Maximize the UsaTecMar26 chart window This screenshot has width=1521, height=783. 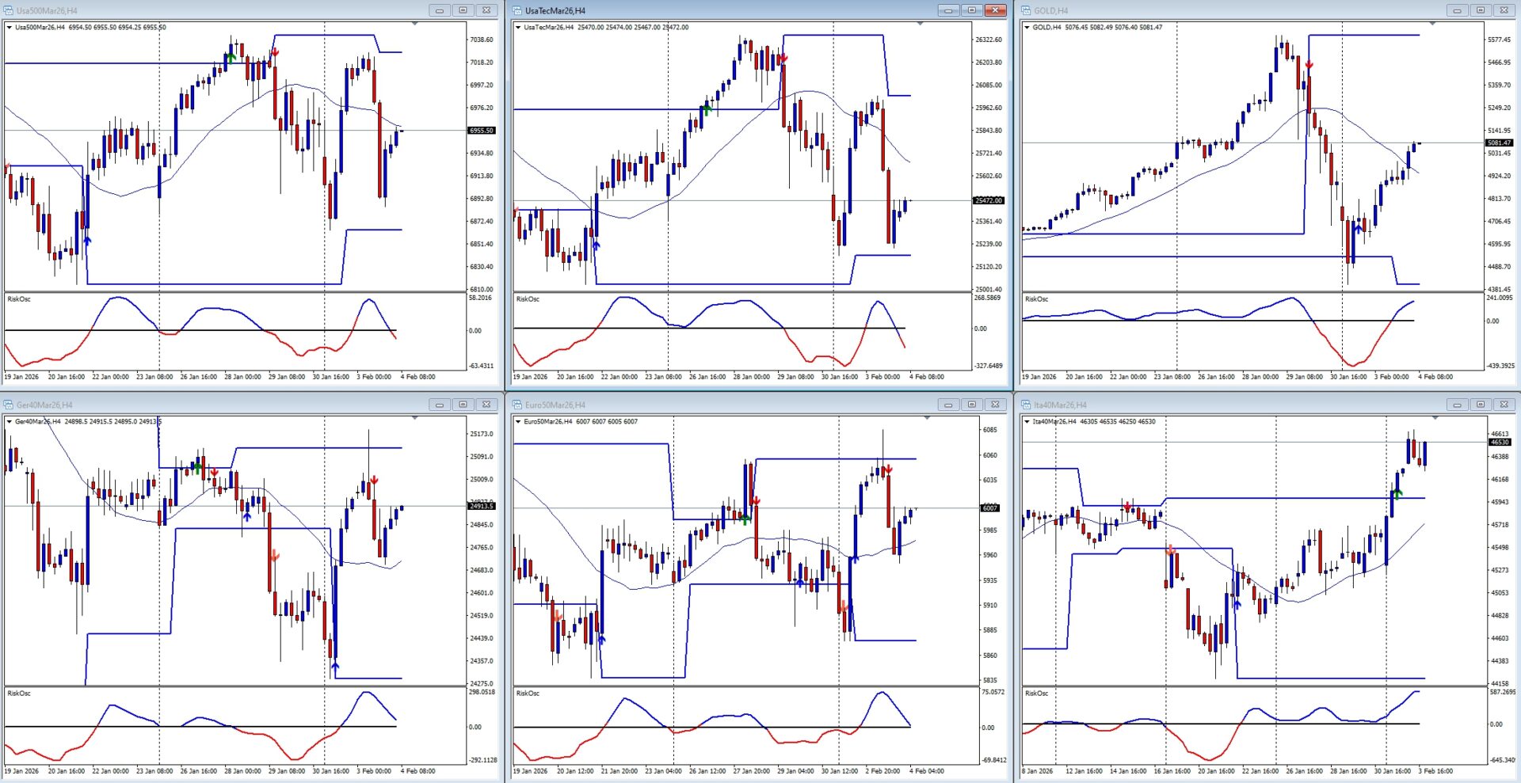[x=971, y=10]
